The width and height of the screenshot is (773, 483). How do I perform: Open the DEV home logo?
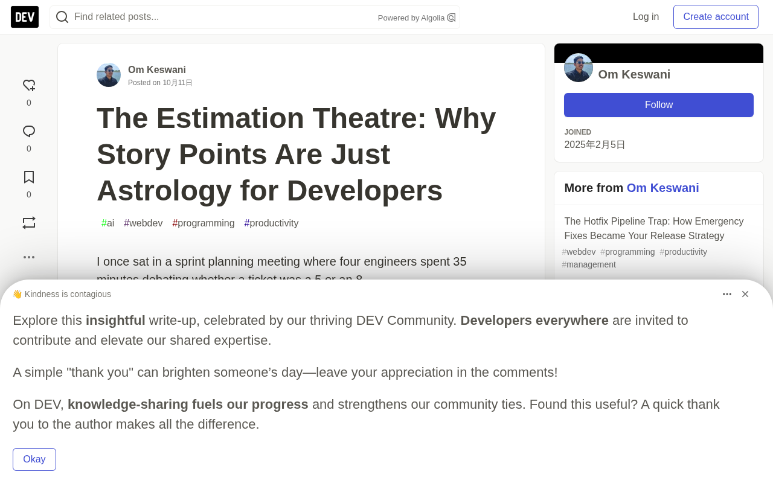[x=25, y=17]
